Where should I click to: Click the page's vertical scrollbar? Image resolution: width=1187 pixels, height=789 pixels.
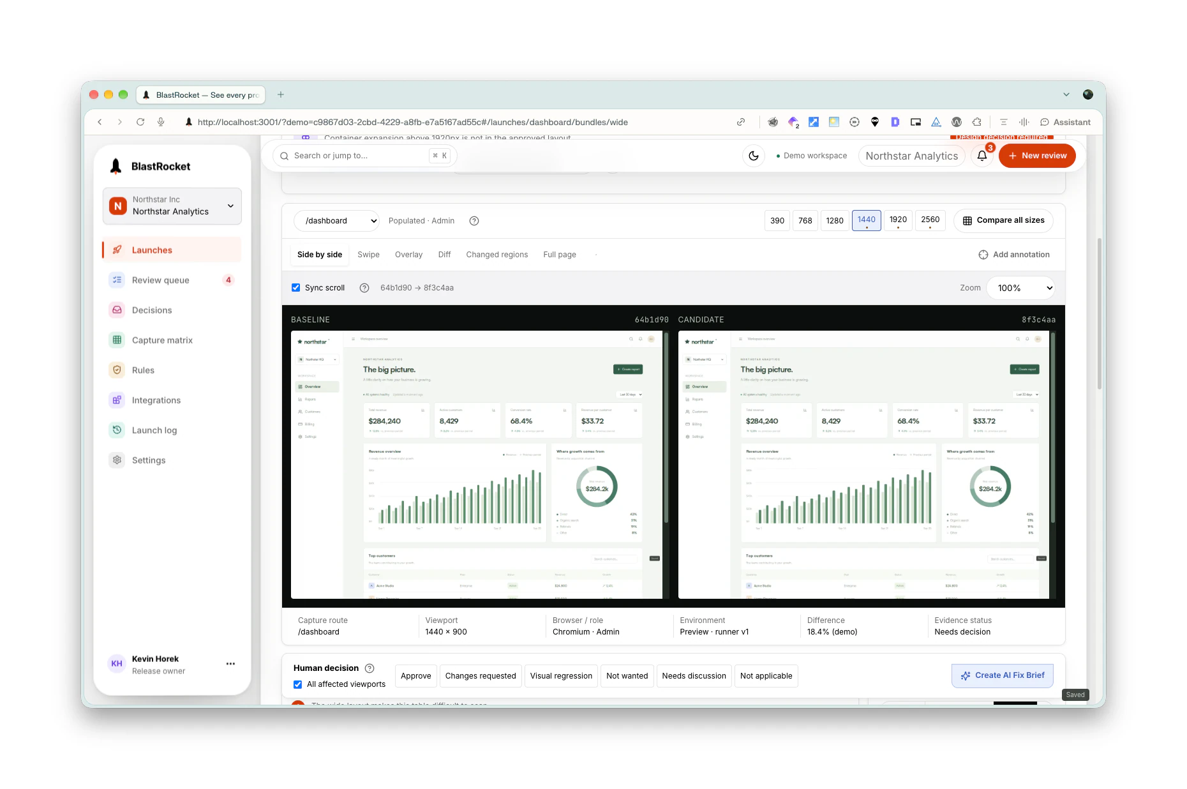pyautogui.click(x=1099, y=313)
